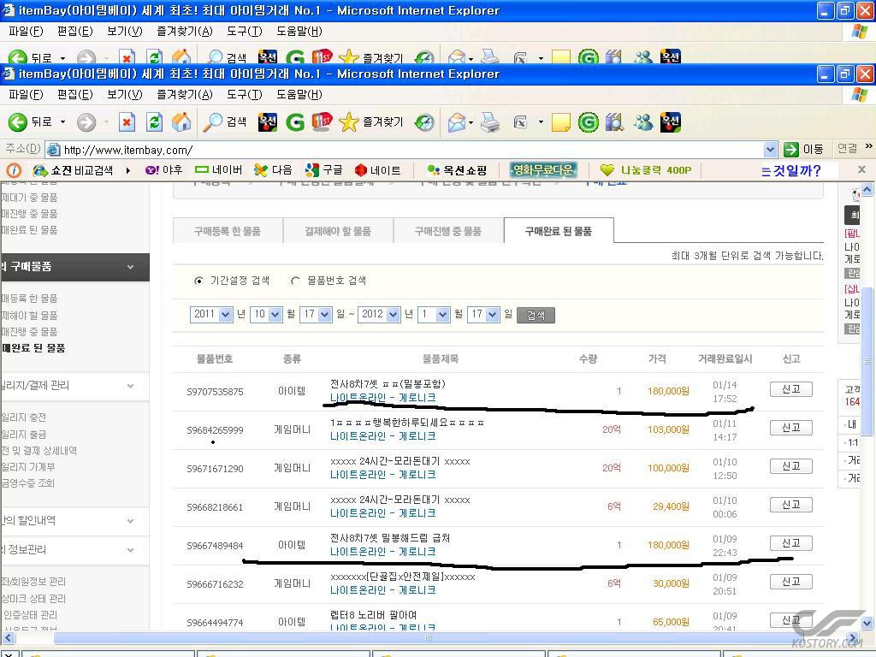Click the last 옥션 icon at toolbar end
Screen dimensions: 876x657
(670, 121)
